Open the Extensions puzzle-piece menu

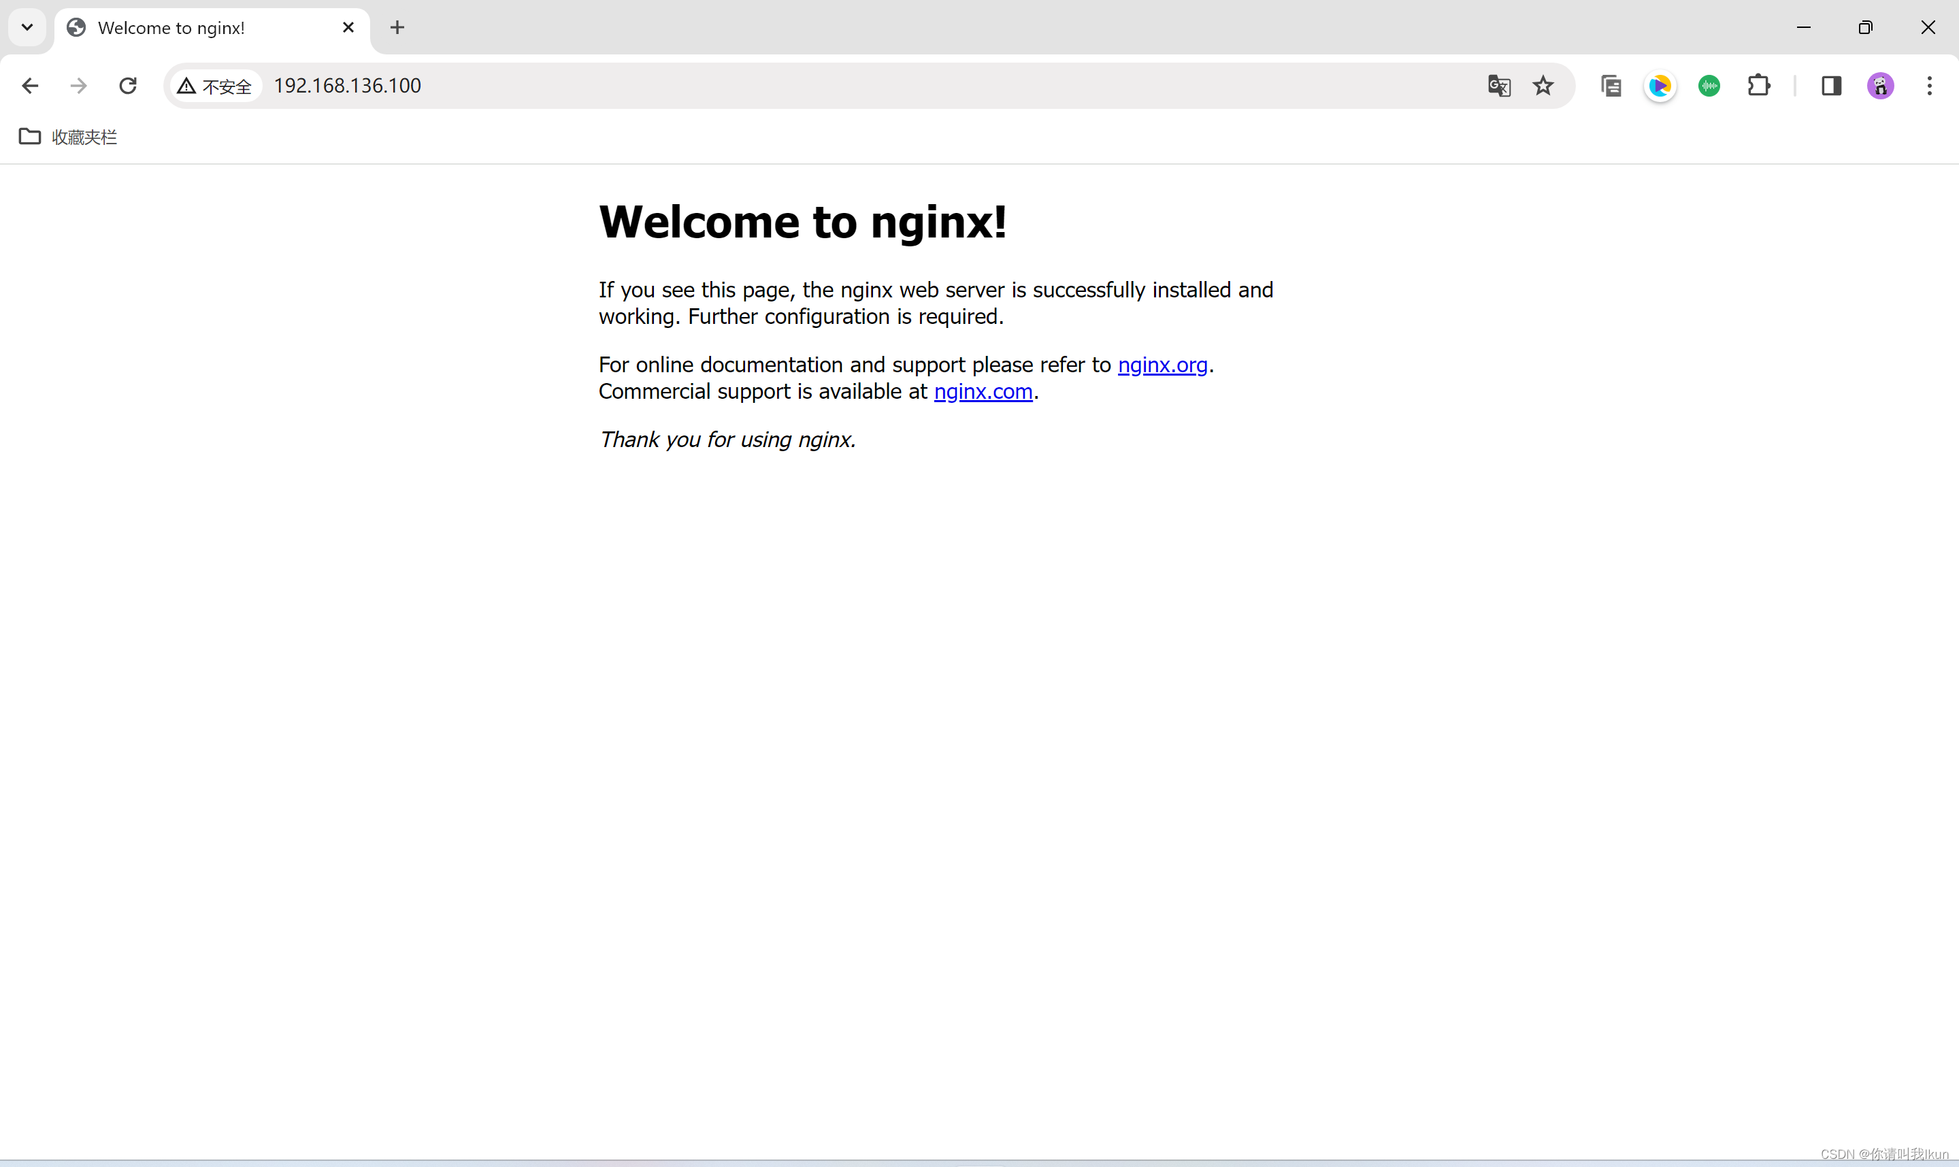[x=1758, y=86]
